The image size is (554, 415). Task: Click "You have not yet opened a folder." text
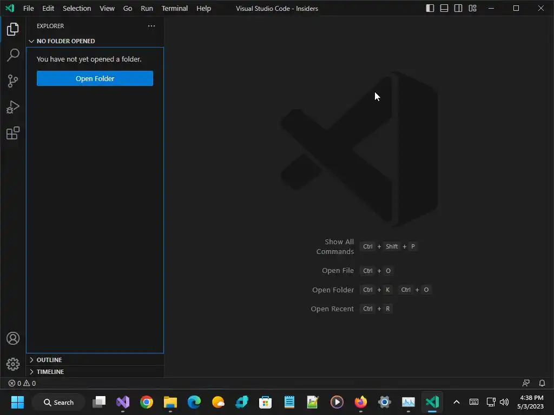(x=89, y=59)
